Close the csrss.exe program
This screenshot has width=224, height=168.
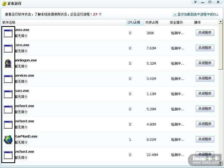coord(205,48)
